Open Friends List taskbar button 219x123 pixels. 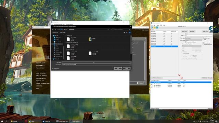tap(48, 121)
